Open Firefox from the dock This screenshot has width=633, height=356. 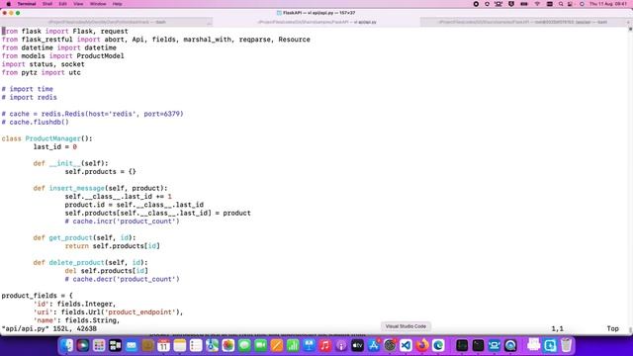click(422, 345)
